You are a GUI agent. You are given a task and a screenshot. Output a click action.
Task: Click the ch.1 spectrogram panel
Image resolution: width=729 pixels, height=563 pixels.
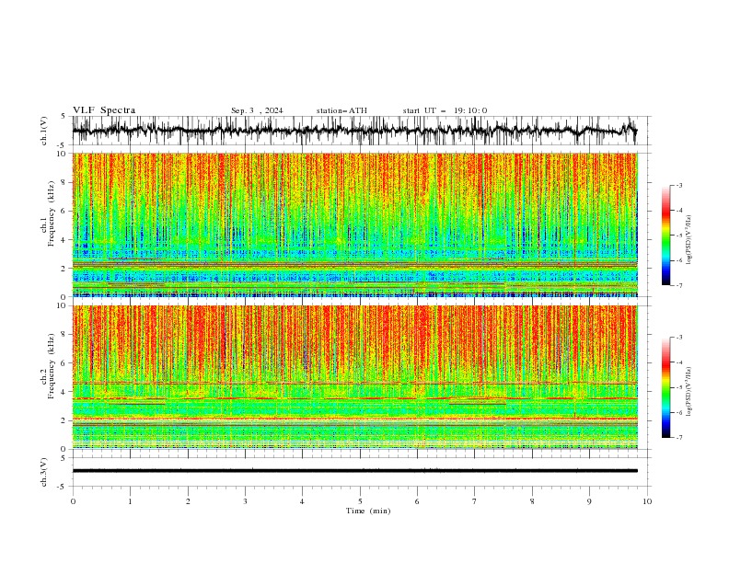pyautogui.click(x=354, y=224)
